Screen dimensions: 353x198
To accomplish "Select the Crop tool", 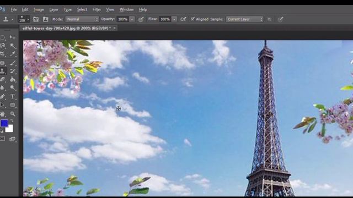I will pyautogui.click(x=2, y=54).
